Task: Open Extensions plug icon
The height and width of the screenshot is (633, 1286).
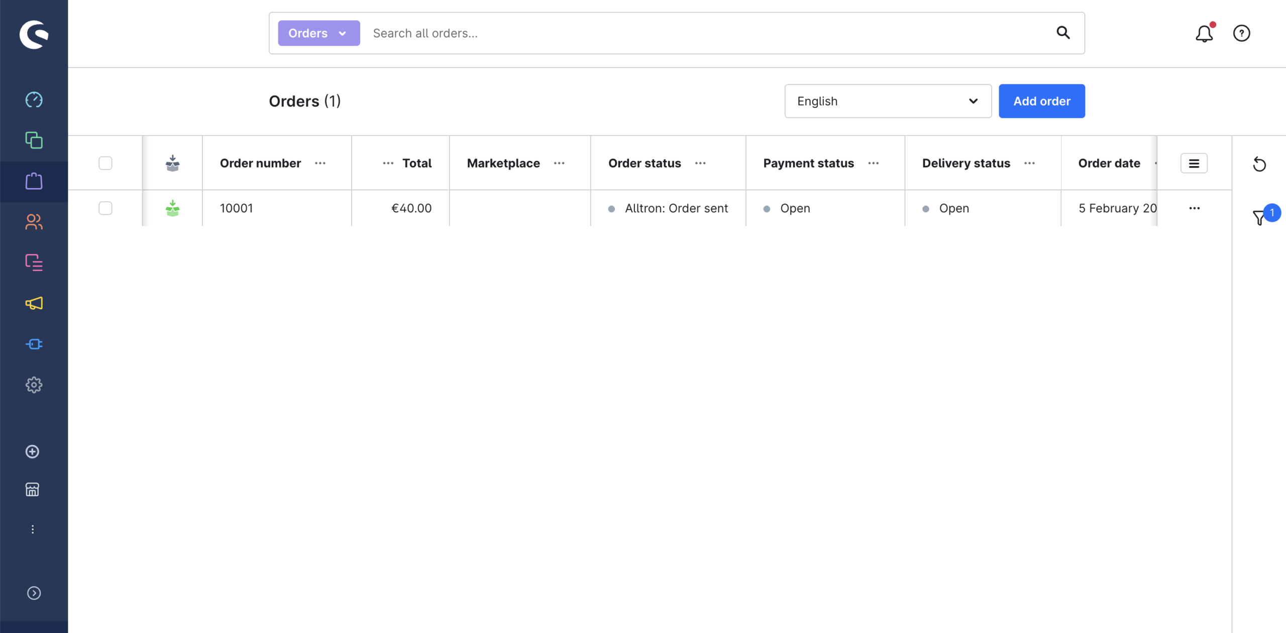Action: [34, 344]
